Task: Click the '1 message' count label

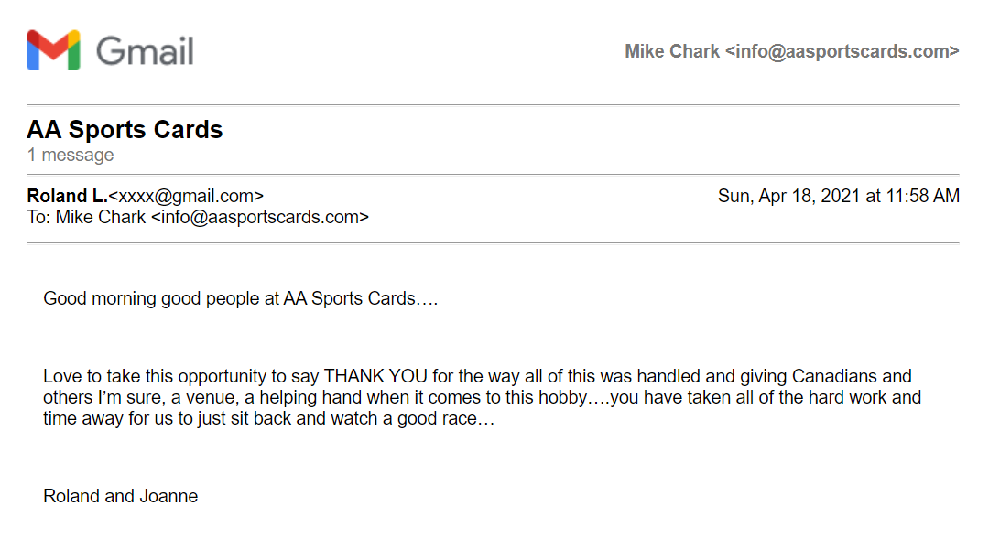Action: click(70, 155)
